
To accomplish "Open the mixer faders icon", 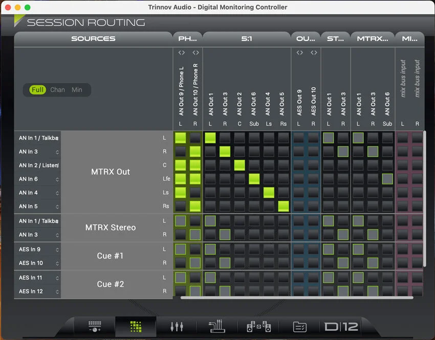I will pyautogui.click(x=177, y=327).
